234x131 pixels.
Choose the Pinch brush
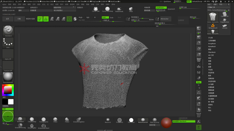(55, 120)
